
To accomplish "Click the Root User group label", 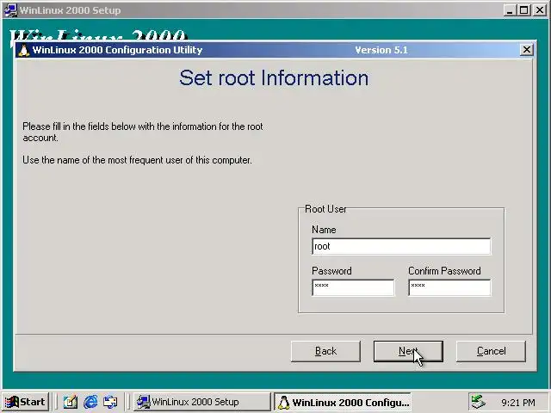I will pyautogui.click(x=325, y=209).
